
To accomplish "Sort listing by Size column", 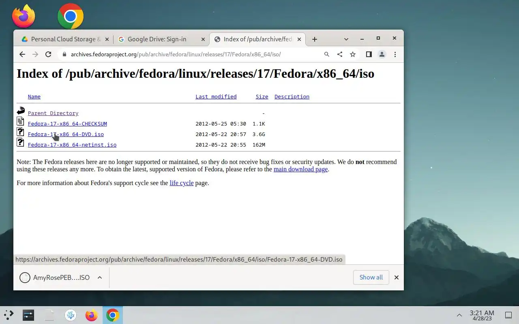I will 262,96.
